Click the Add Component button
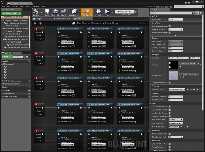 click(x=11, y=13)
